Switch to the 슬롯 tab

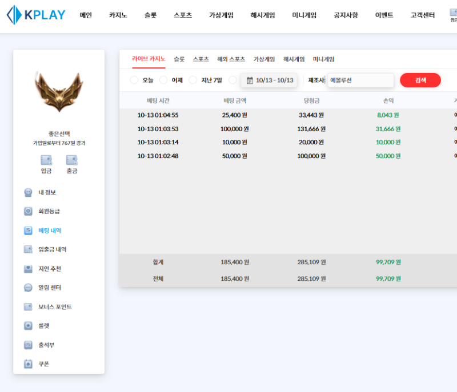[x=179, y=59]
